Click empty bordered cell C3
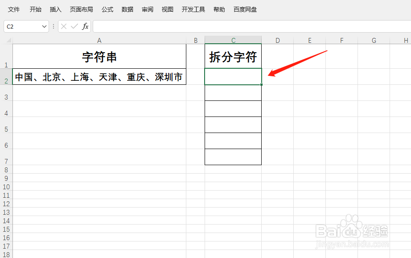Screen dimensions: 411x258 click(x=233, y=93)
